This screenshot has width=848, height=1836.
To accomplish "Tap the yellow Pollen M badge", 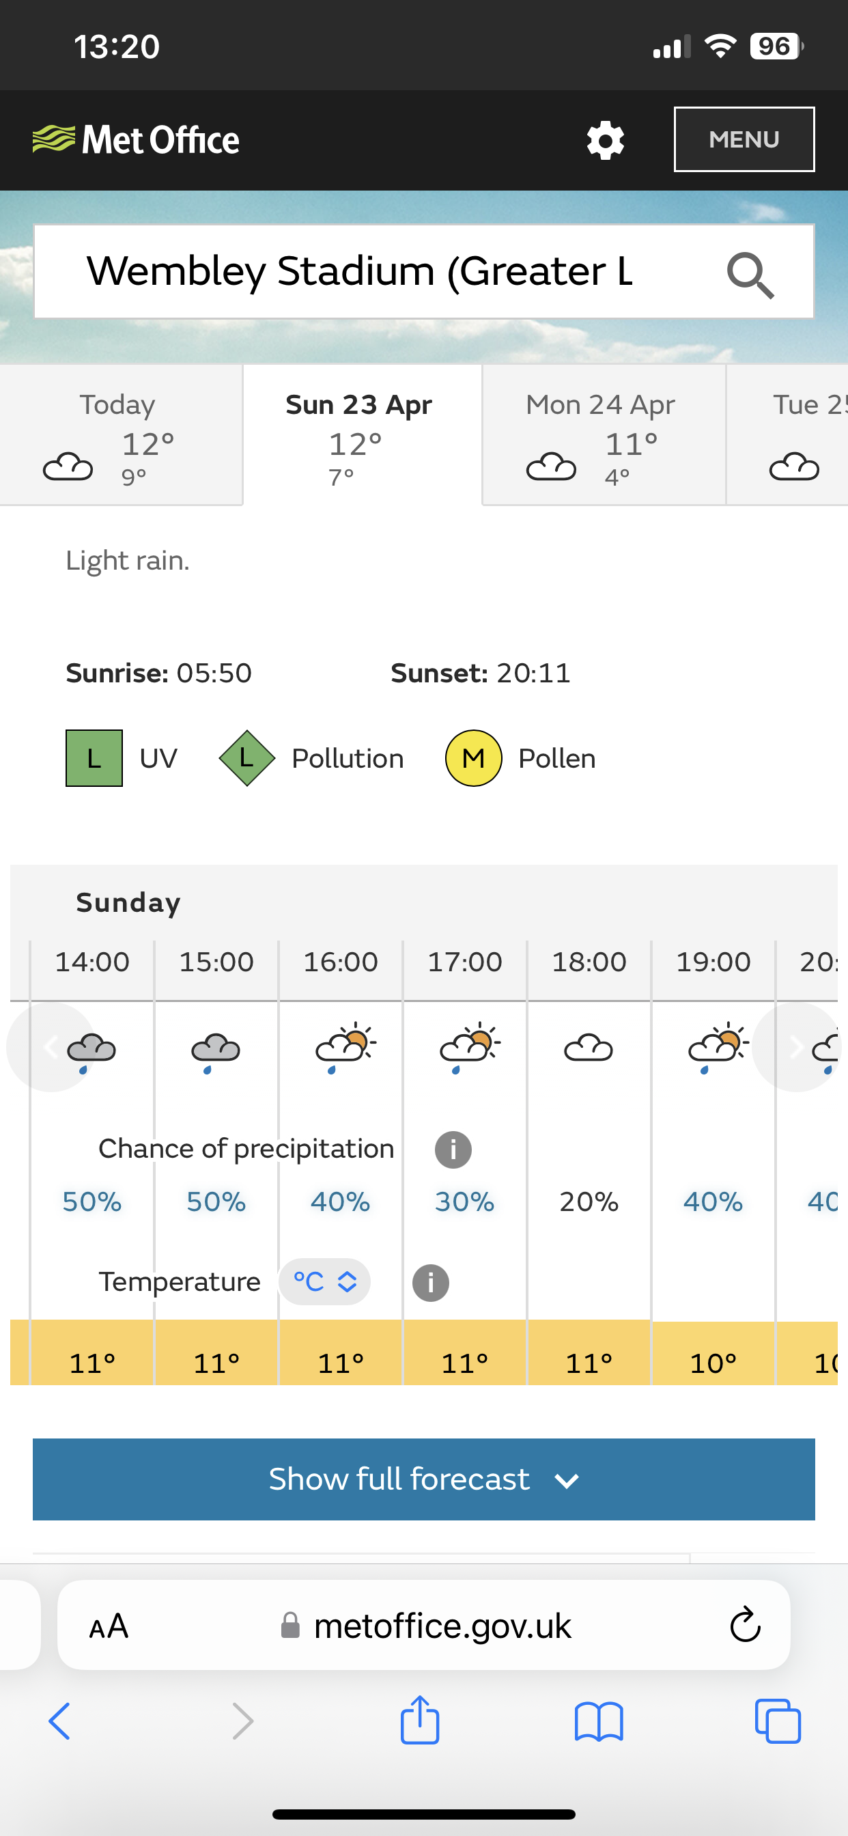I will coord(473,757).
